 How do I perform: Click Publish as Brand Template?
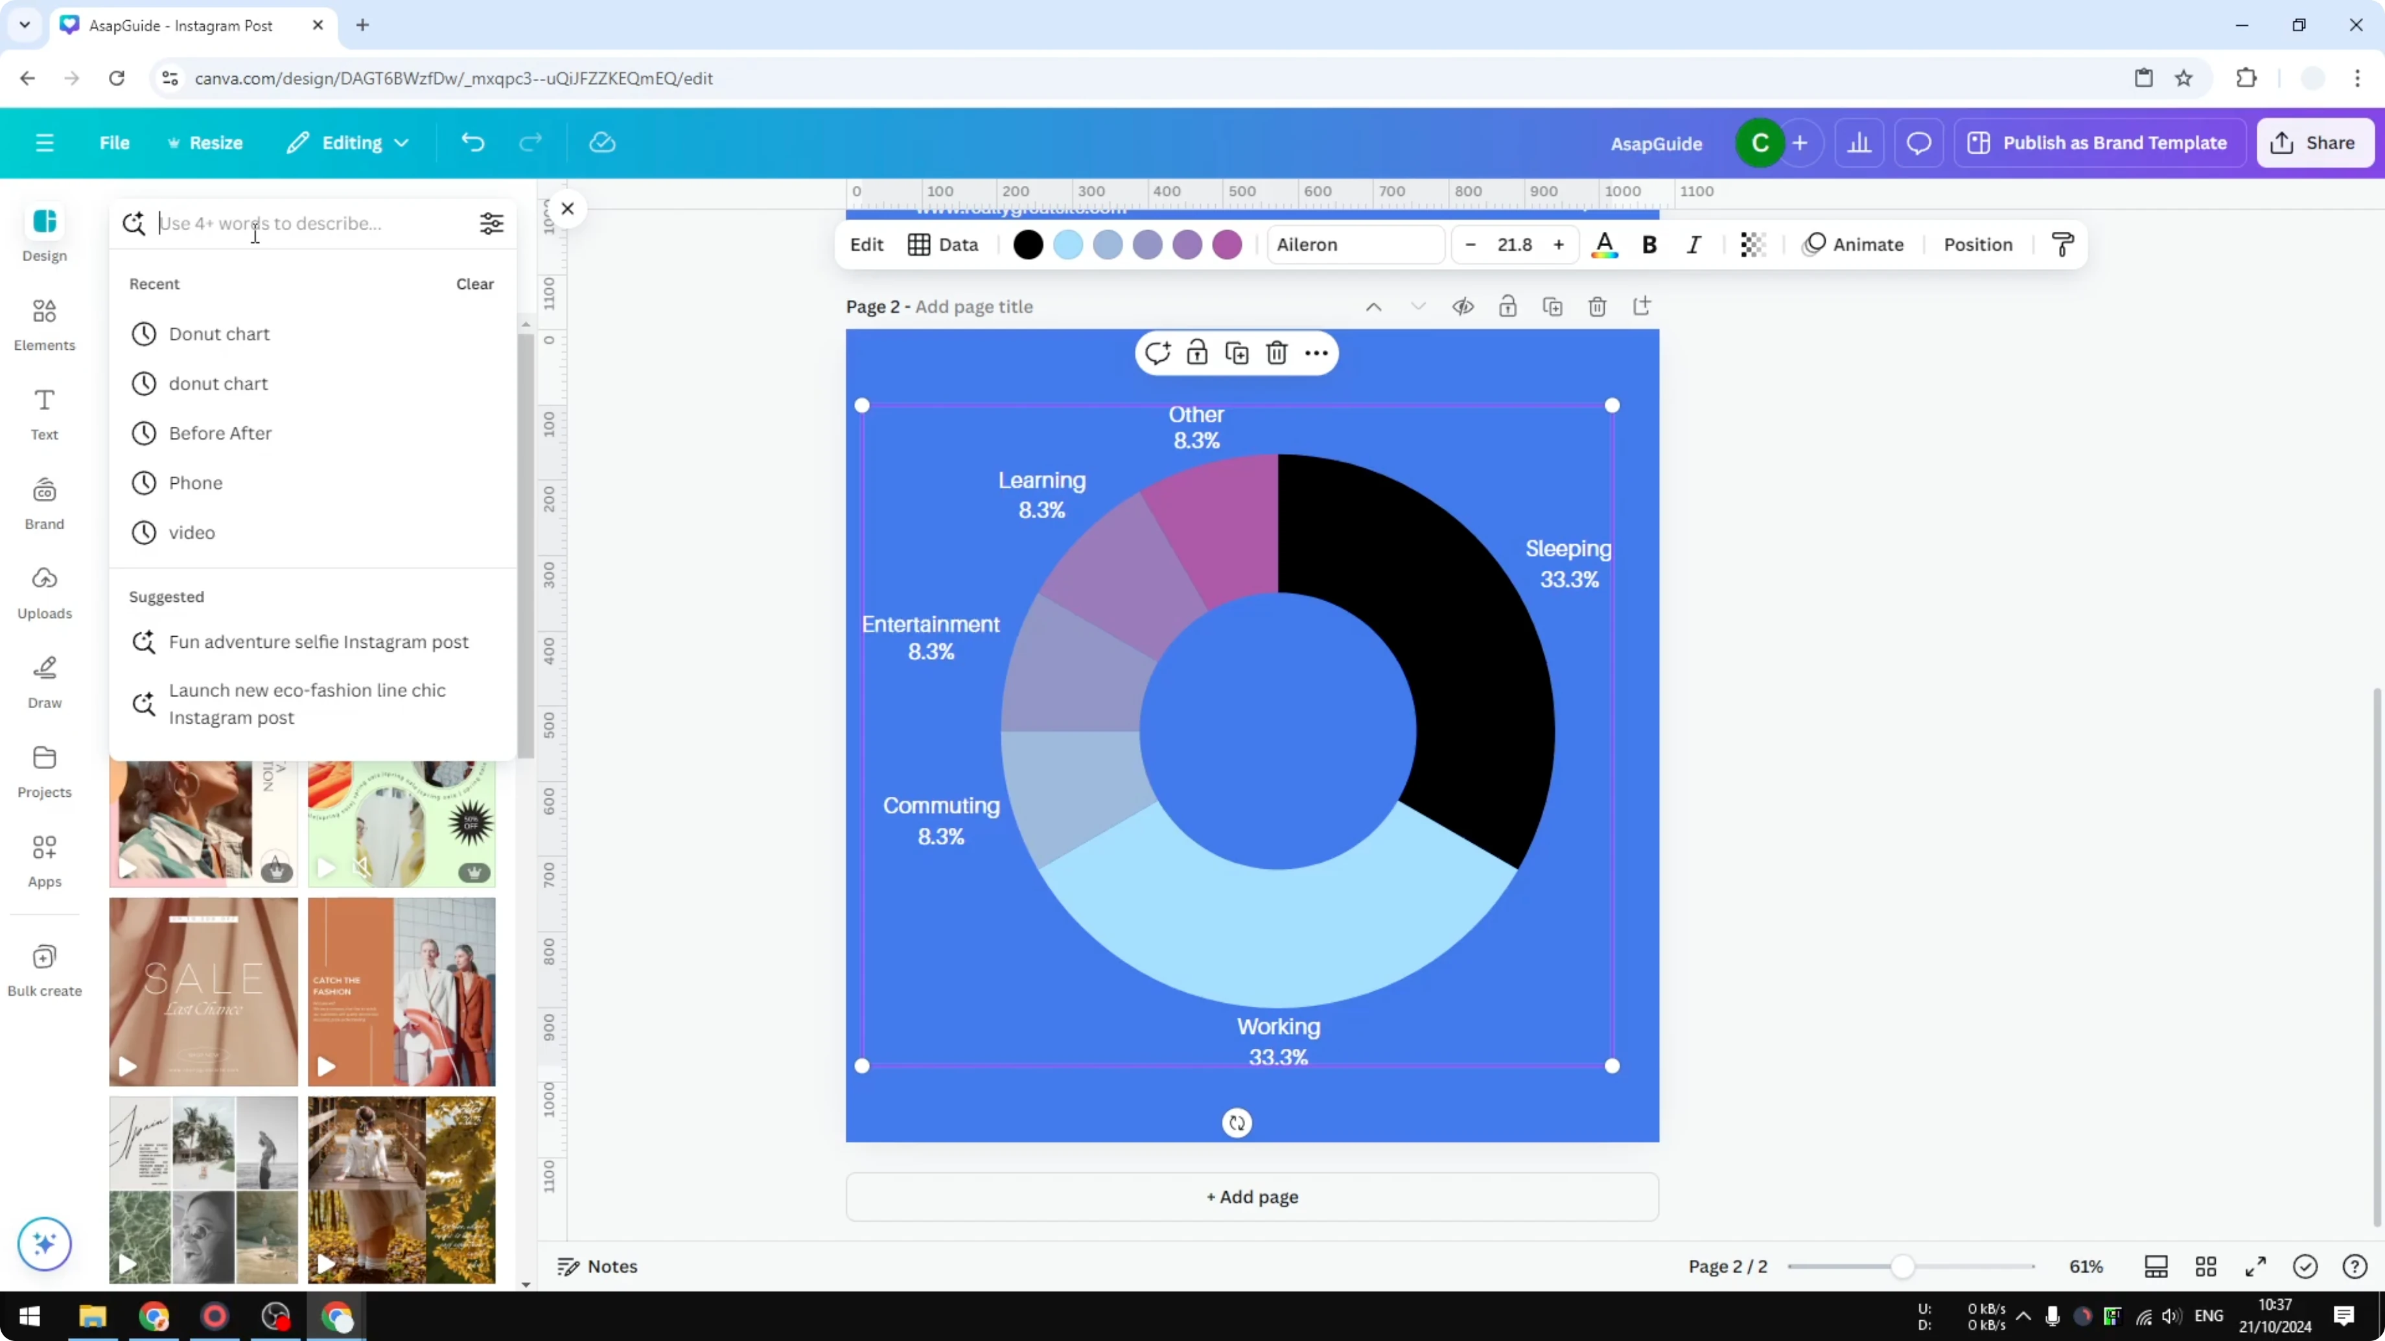tap(2099, 142)
